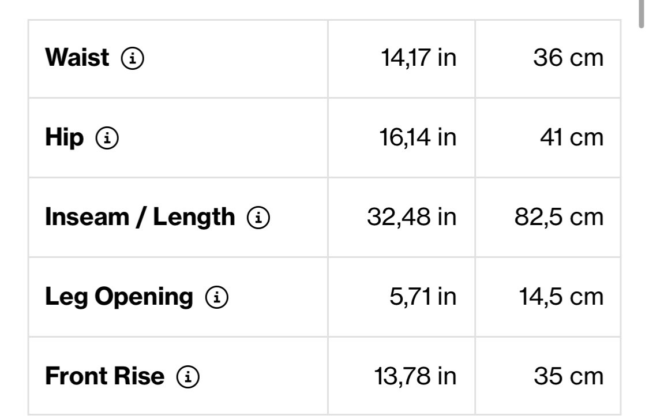Show info for Inseam / Length

(x=258, y=218)
